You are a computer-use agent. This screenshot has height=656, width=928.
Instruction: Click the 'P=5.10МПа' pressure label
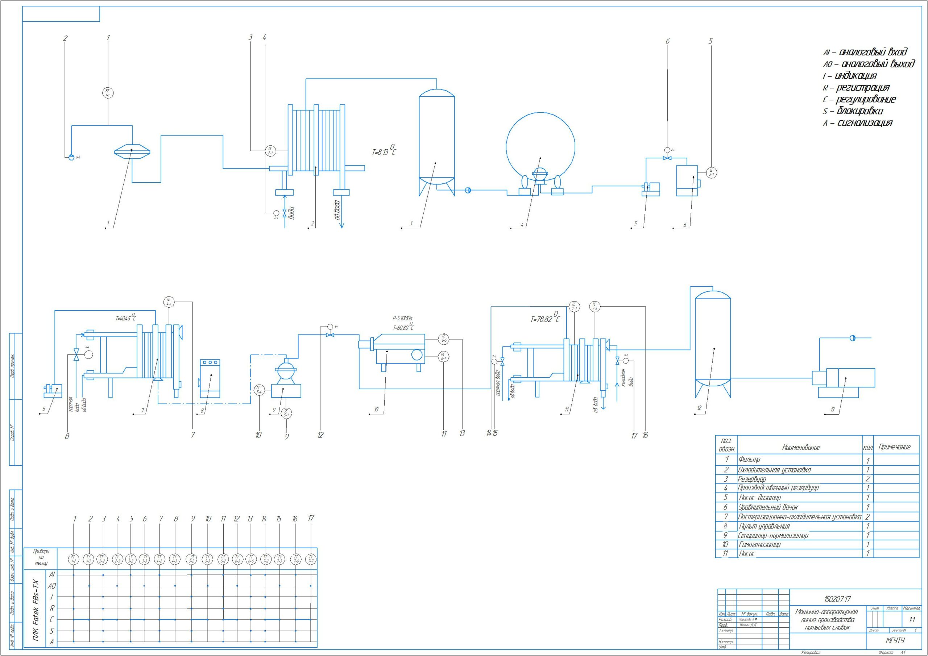pyautogui.click(x=402, y=319)
